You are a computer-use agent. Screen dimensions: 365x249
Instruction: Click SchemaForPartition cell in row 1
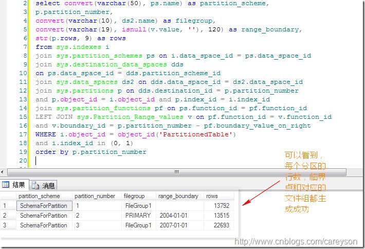(x=44, y=206)
